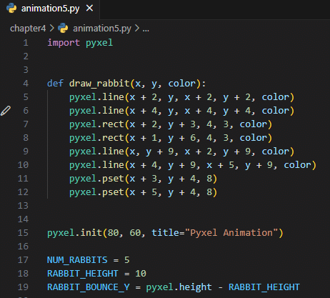Click the import keyword on line 1
The image size is (330, 298).
[64, 43]
